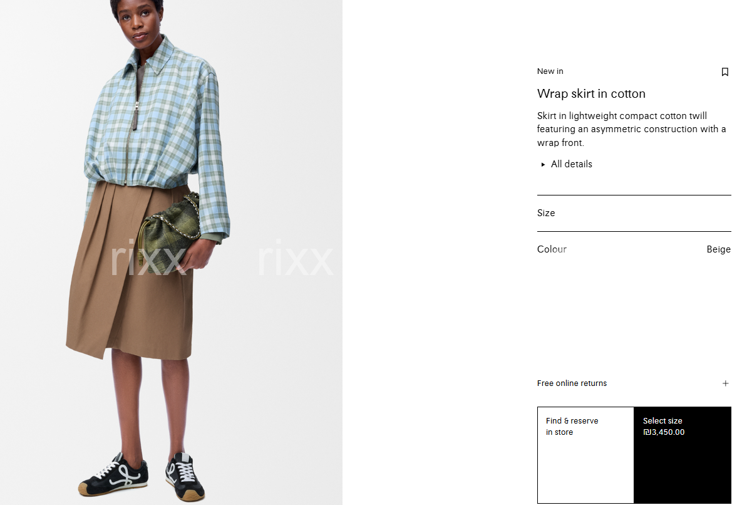Viewport: 737px width, 505px height.
Task: Expand the All details section
Action: 567,164
